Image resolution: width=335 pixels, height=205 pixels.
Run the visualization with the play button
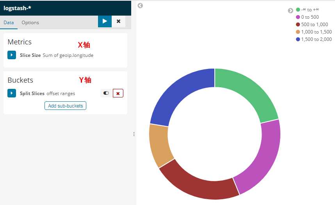click(x=105, y=21)
